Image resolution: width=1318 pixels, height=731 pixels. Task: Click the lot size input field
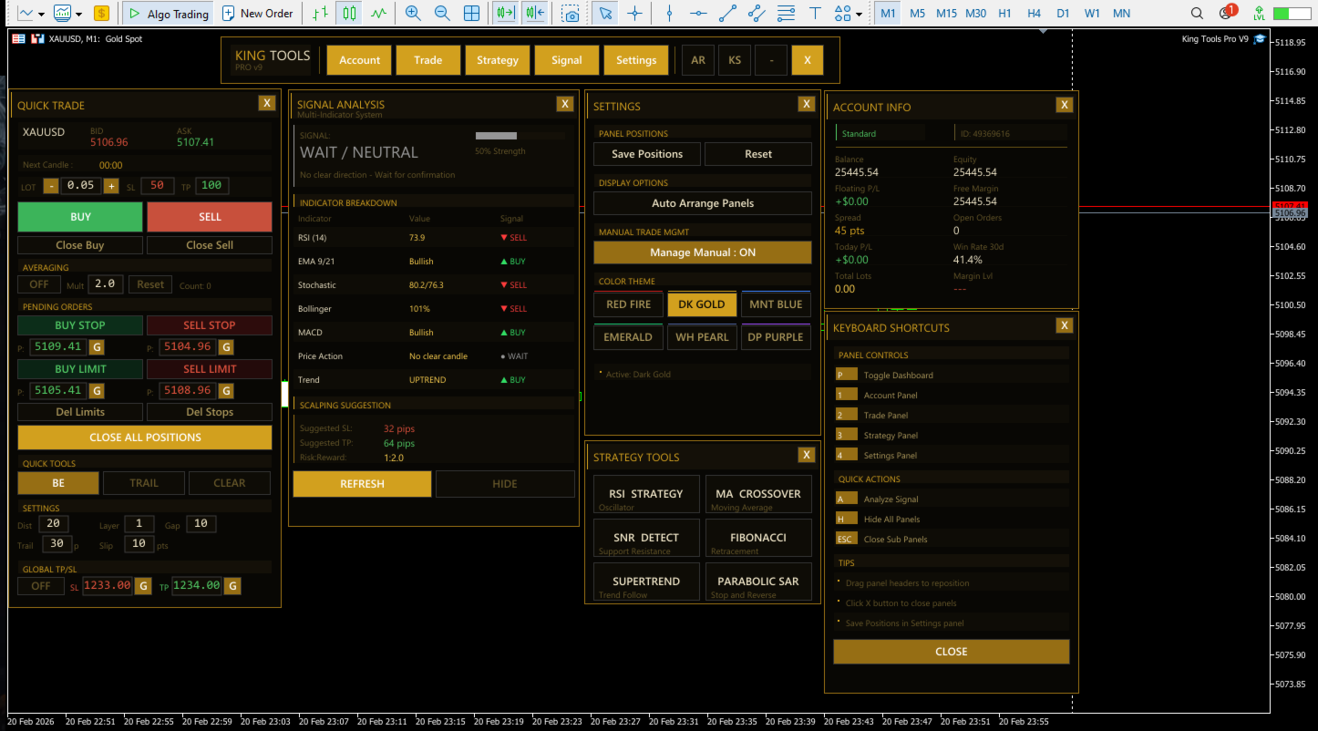coord(81,186)
